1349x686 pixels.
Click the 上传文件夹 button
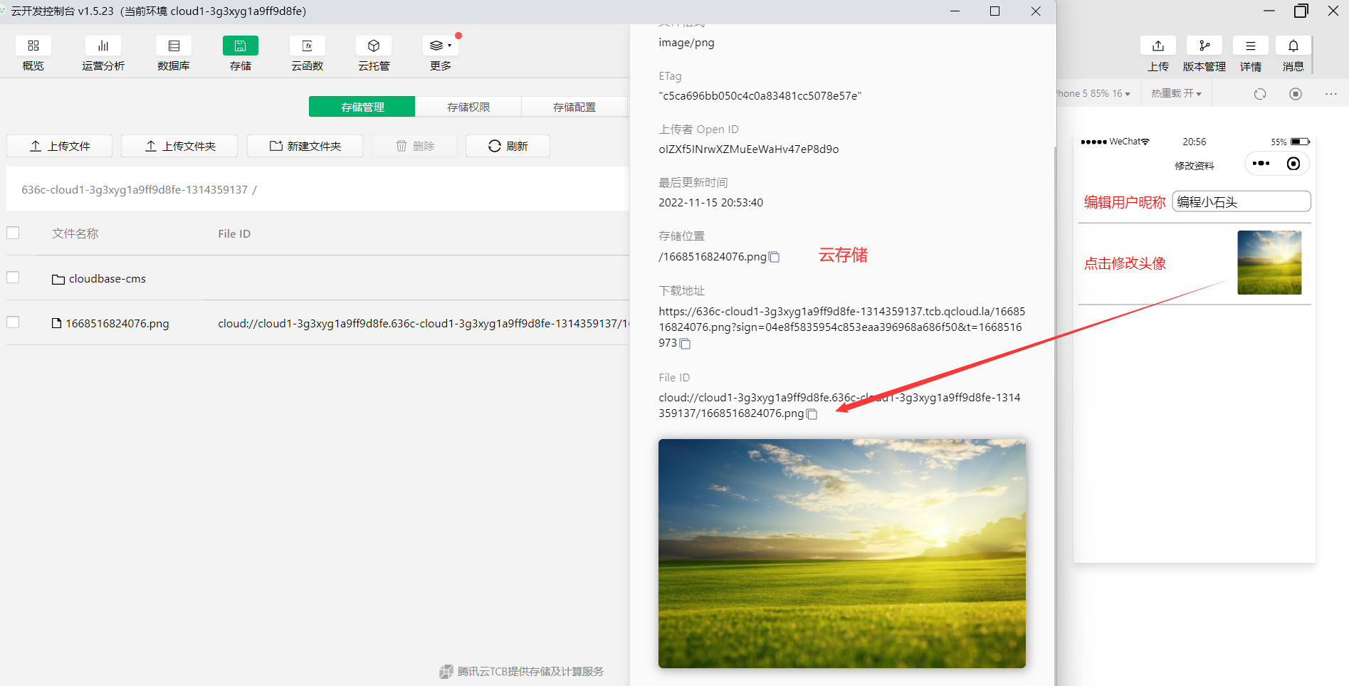tap(179, 146)
